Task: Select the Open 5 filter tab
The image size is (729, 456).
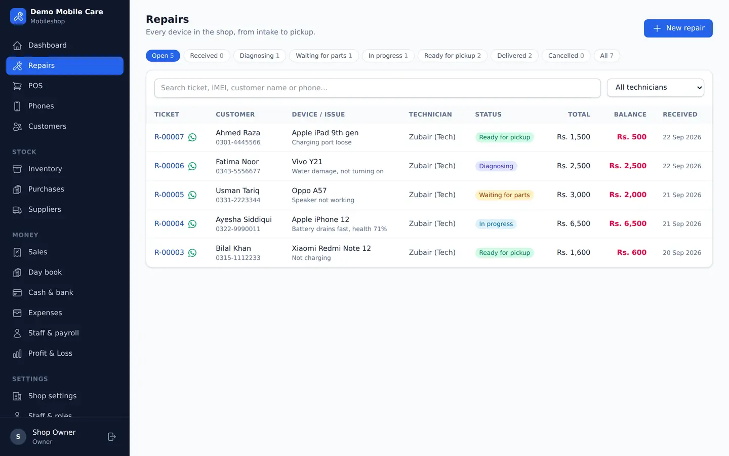Action: (x=163, y=56)
